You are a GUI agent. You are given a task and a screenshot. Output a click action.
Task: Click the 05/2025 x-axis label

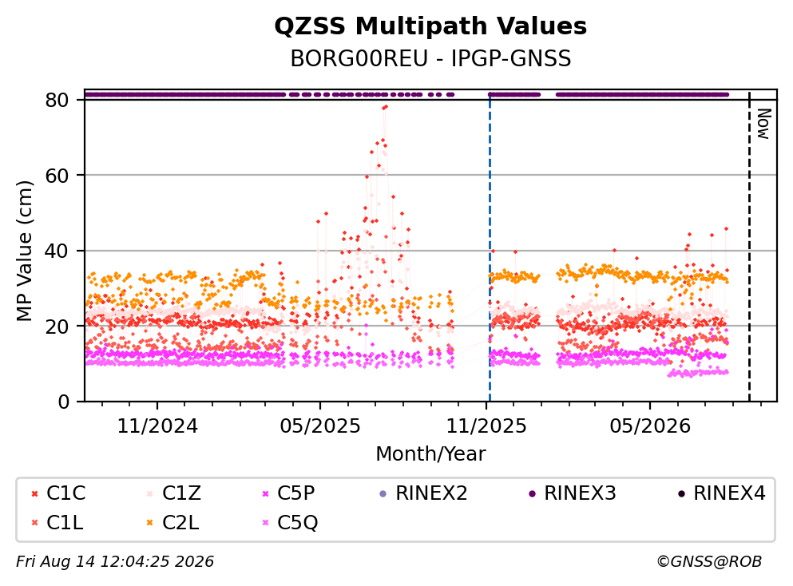(x=320, y=426)
